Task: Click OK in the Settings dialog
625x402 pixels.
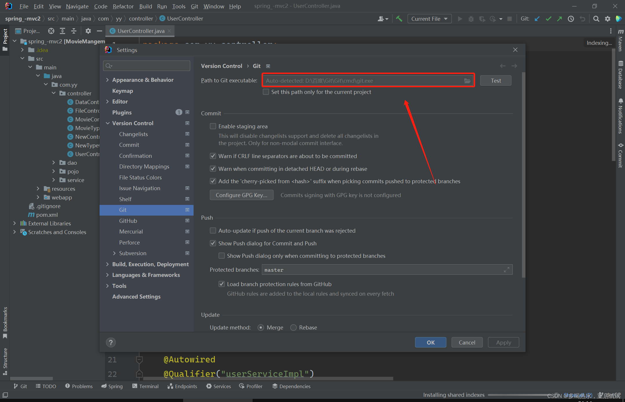Action: coord(431,342)
